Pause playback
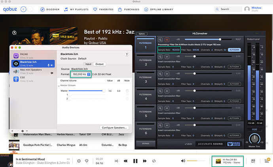The height and width of the screenshot is (167, 273). tap(135, 161)
